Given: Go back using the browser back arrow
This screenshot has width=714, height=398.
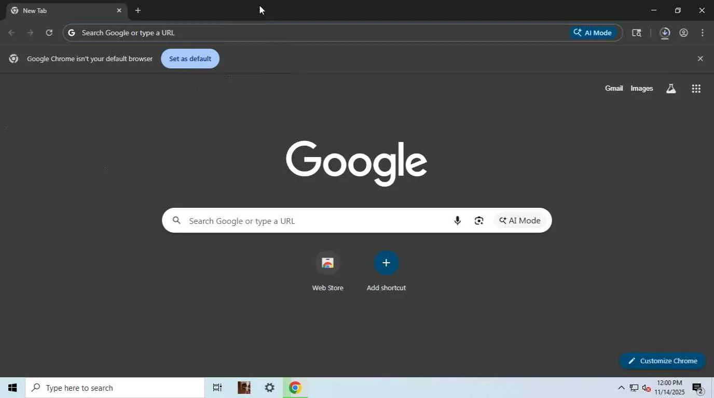Looking at the screenshot, I should [x=11, y=33].
